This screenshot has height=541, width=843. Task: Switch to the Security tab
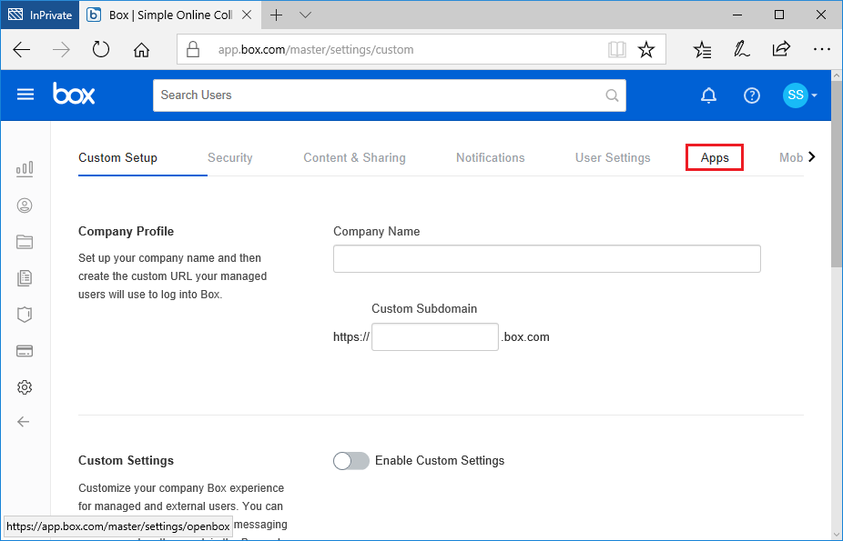click(x=230, y=158)
